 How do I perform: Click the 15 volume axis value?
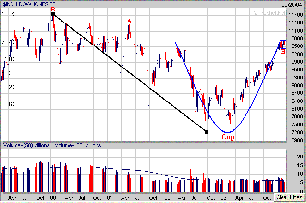pyautogui.click(x=300, y=165)
